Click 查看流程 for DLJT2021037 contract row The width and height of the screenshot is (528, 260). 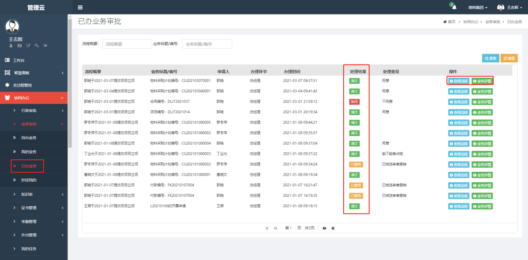tap(459, 102)
